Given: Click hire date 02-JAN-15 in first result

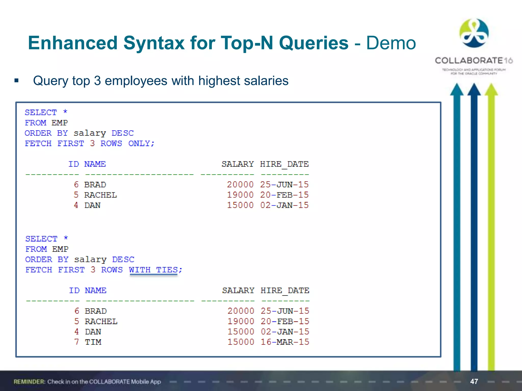Looking at the screenshot, I should tap(284, 205).
